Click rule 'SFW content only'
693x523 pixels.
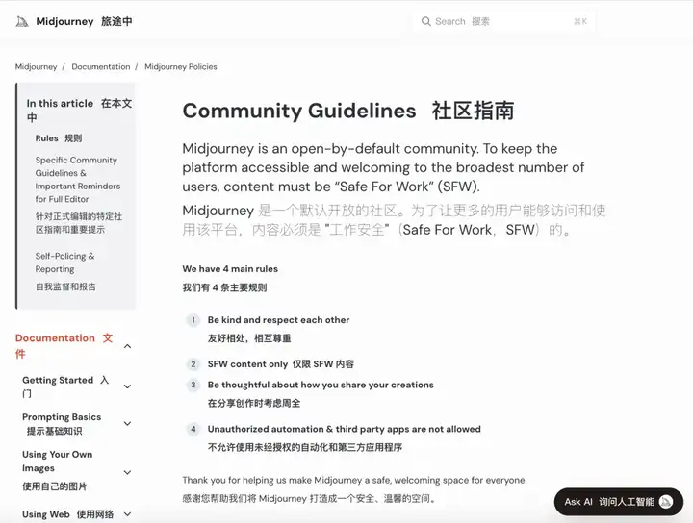pos(281,364)
